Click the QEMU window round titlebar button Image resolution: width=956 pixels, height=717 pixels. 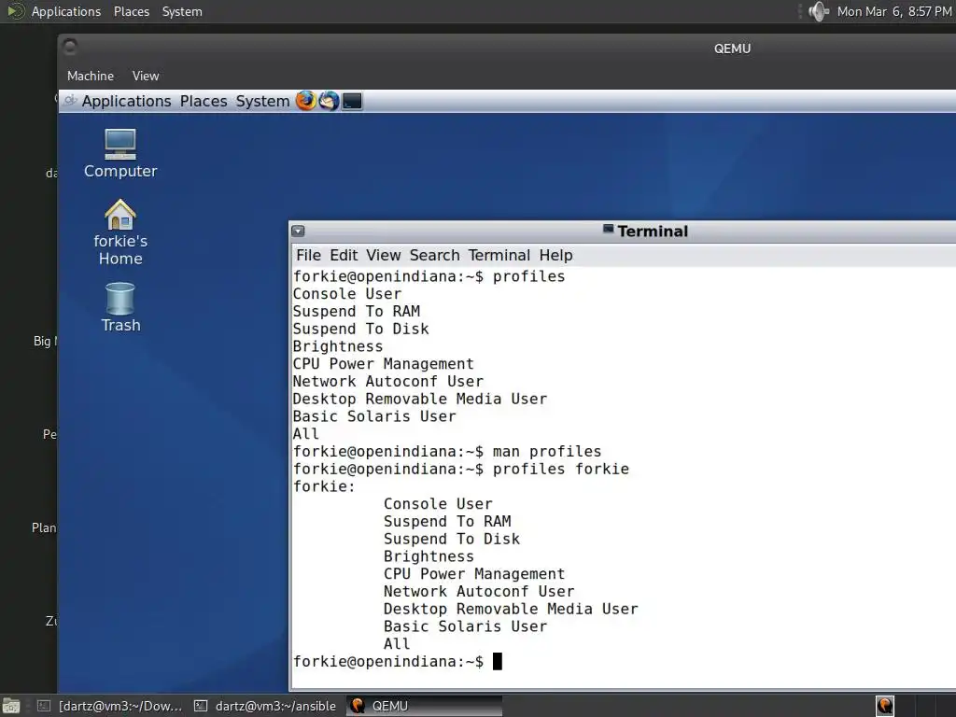70,47
